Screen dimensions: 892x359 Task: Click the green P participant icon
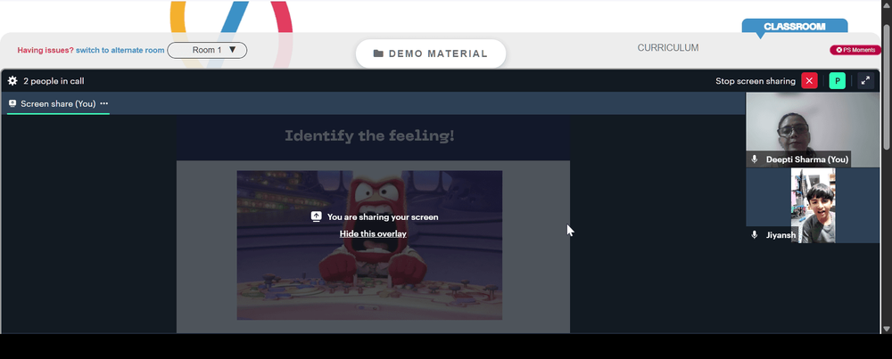point(837,81)
